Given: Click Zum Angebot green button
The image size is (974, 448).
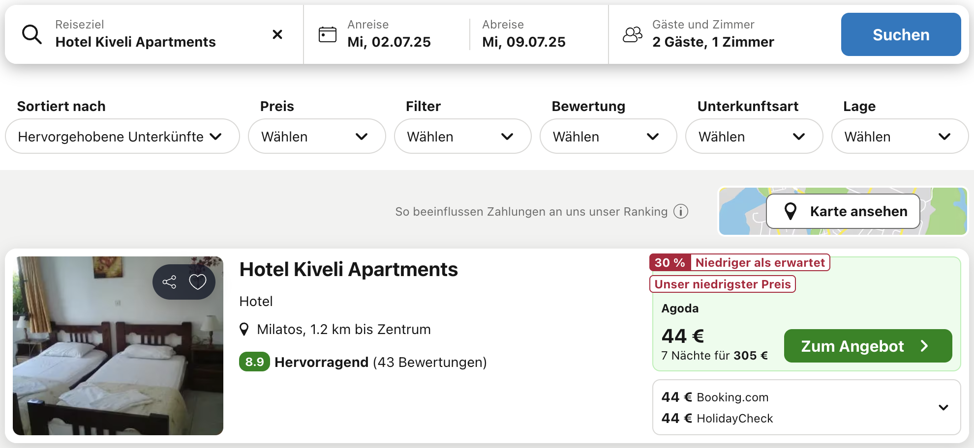Looking at the screenshot, I should click(868, 346).
